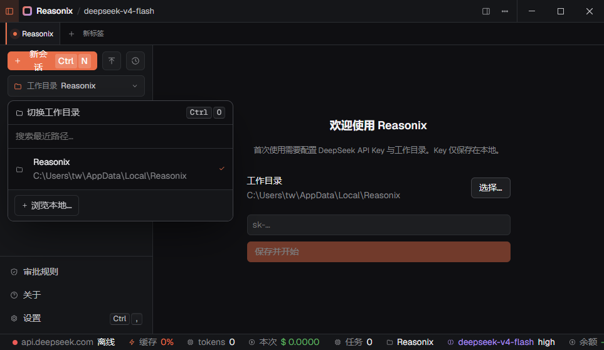Screen dimensions: 604x350
Task: Click the balance icon beside 余额
Action: coord(573,342)
